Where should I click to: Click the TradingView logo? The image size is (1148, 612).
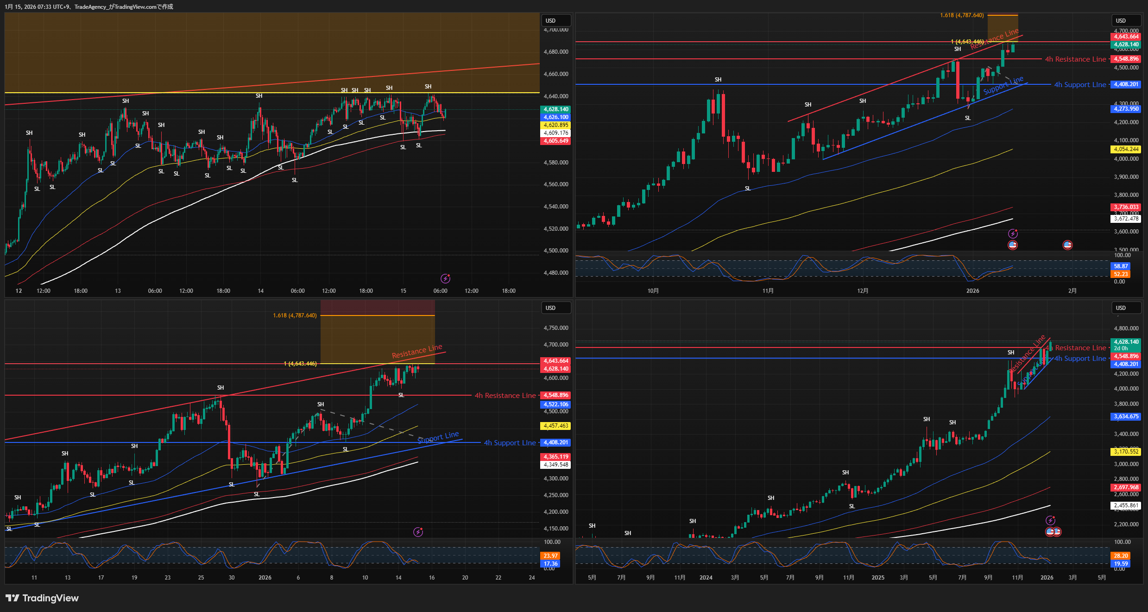pos(42,598)
